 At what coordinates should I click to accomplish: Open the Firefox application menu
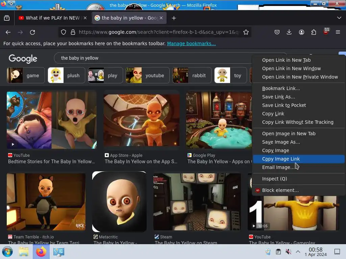(x=338, y=32)
